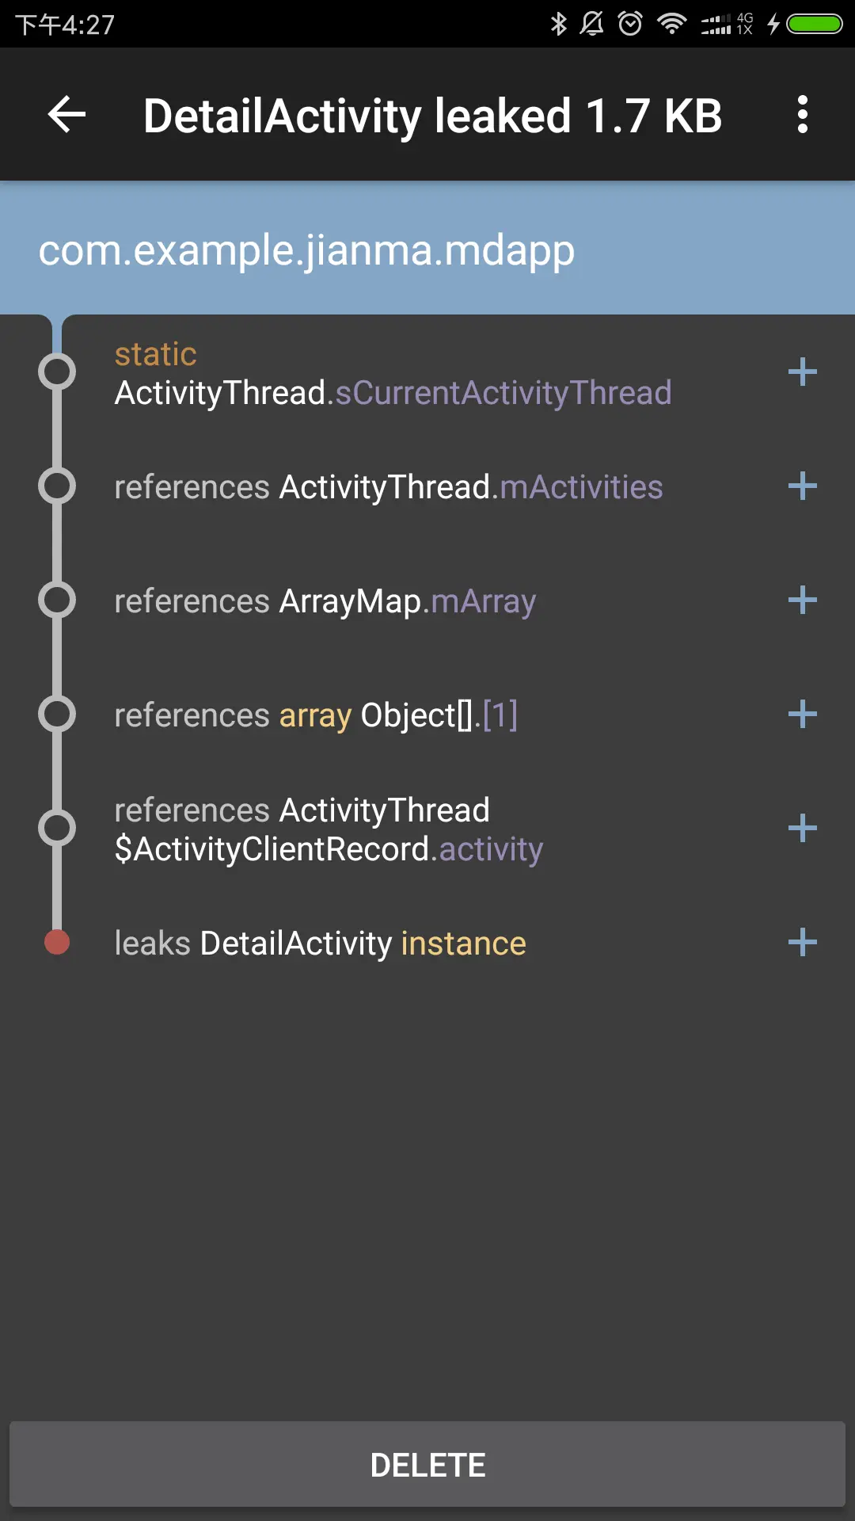Select references ActivityThread.mActivities row

pyautogui.click(x=427, y=486)
